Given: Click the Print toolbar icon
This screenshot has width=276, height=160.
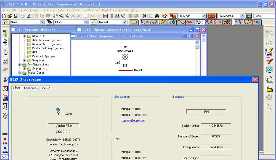Looking at the screenshot, I should 22,16.
